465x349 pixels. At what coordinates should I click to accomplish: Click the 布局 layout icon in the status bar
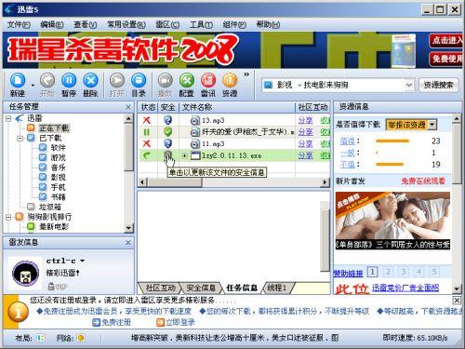41,338
